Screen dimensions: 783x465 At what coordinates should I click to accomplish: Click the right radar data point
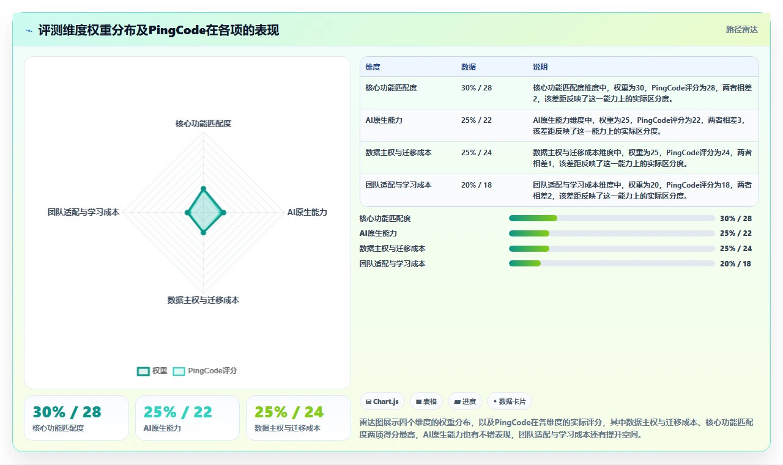[223, 213]
